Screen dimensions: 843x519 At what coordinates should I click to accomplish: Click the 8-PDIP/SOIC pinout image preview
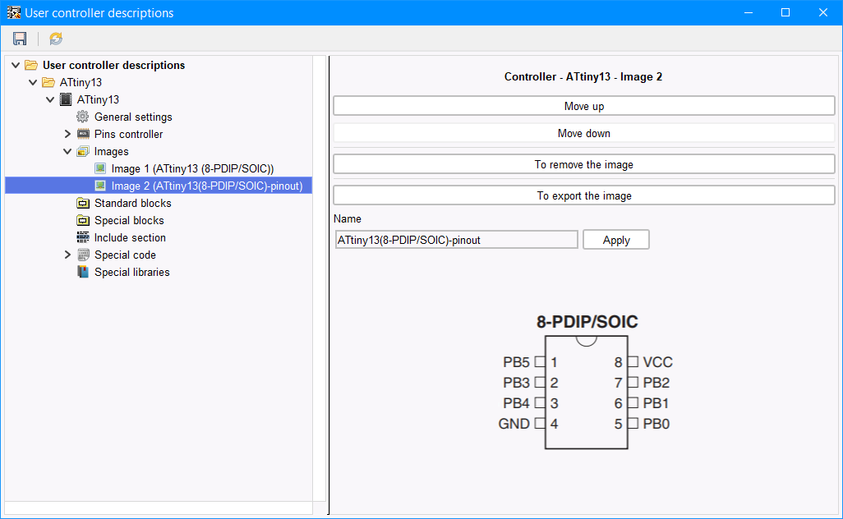tap(586, 381)
